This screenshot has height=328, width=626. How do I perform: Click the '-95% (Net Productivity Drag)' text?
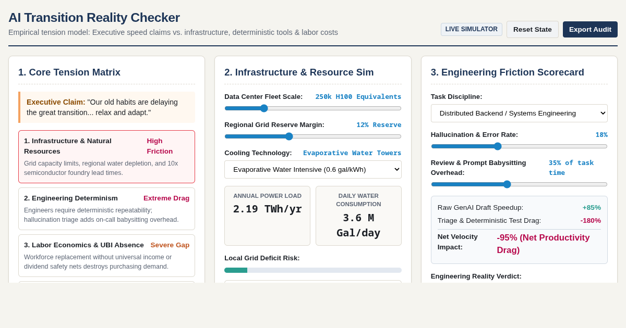point(543,244)
